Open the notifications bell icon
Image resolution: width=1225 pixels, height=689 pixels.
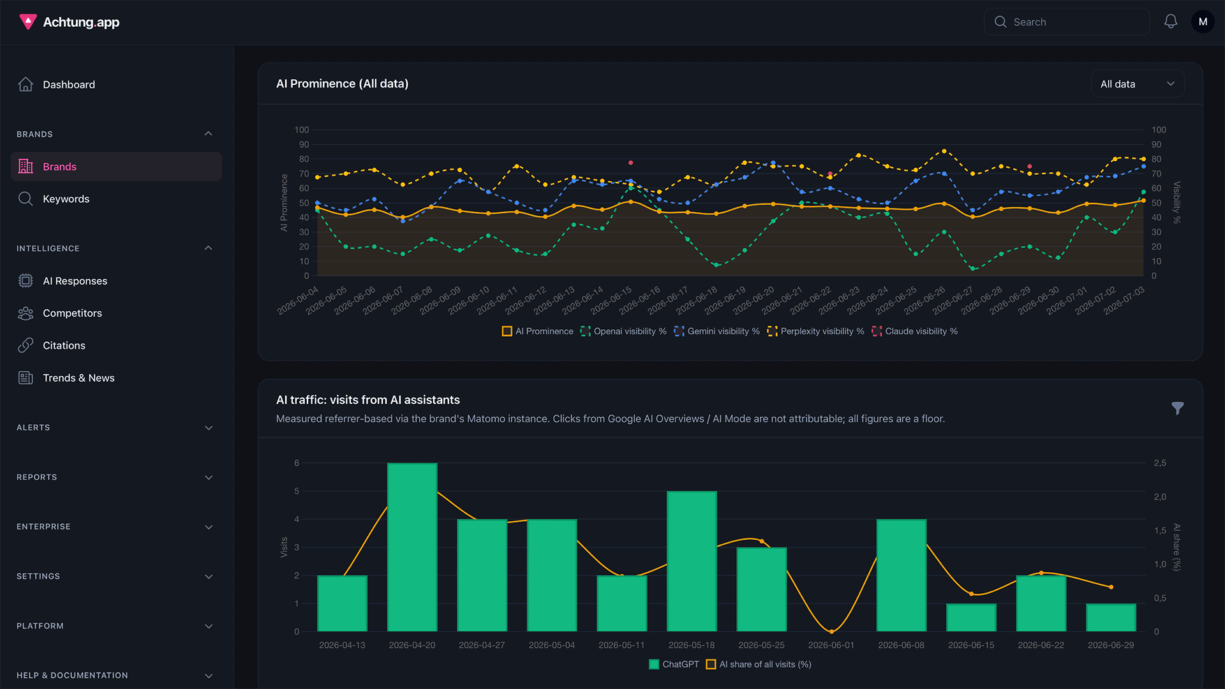tap(1170, 22)
